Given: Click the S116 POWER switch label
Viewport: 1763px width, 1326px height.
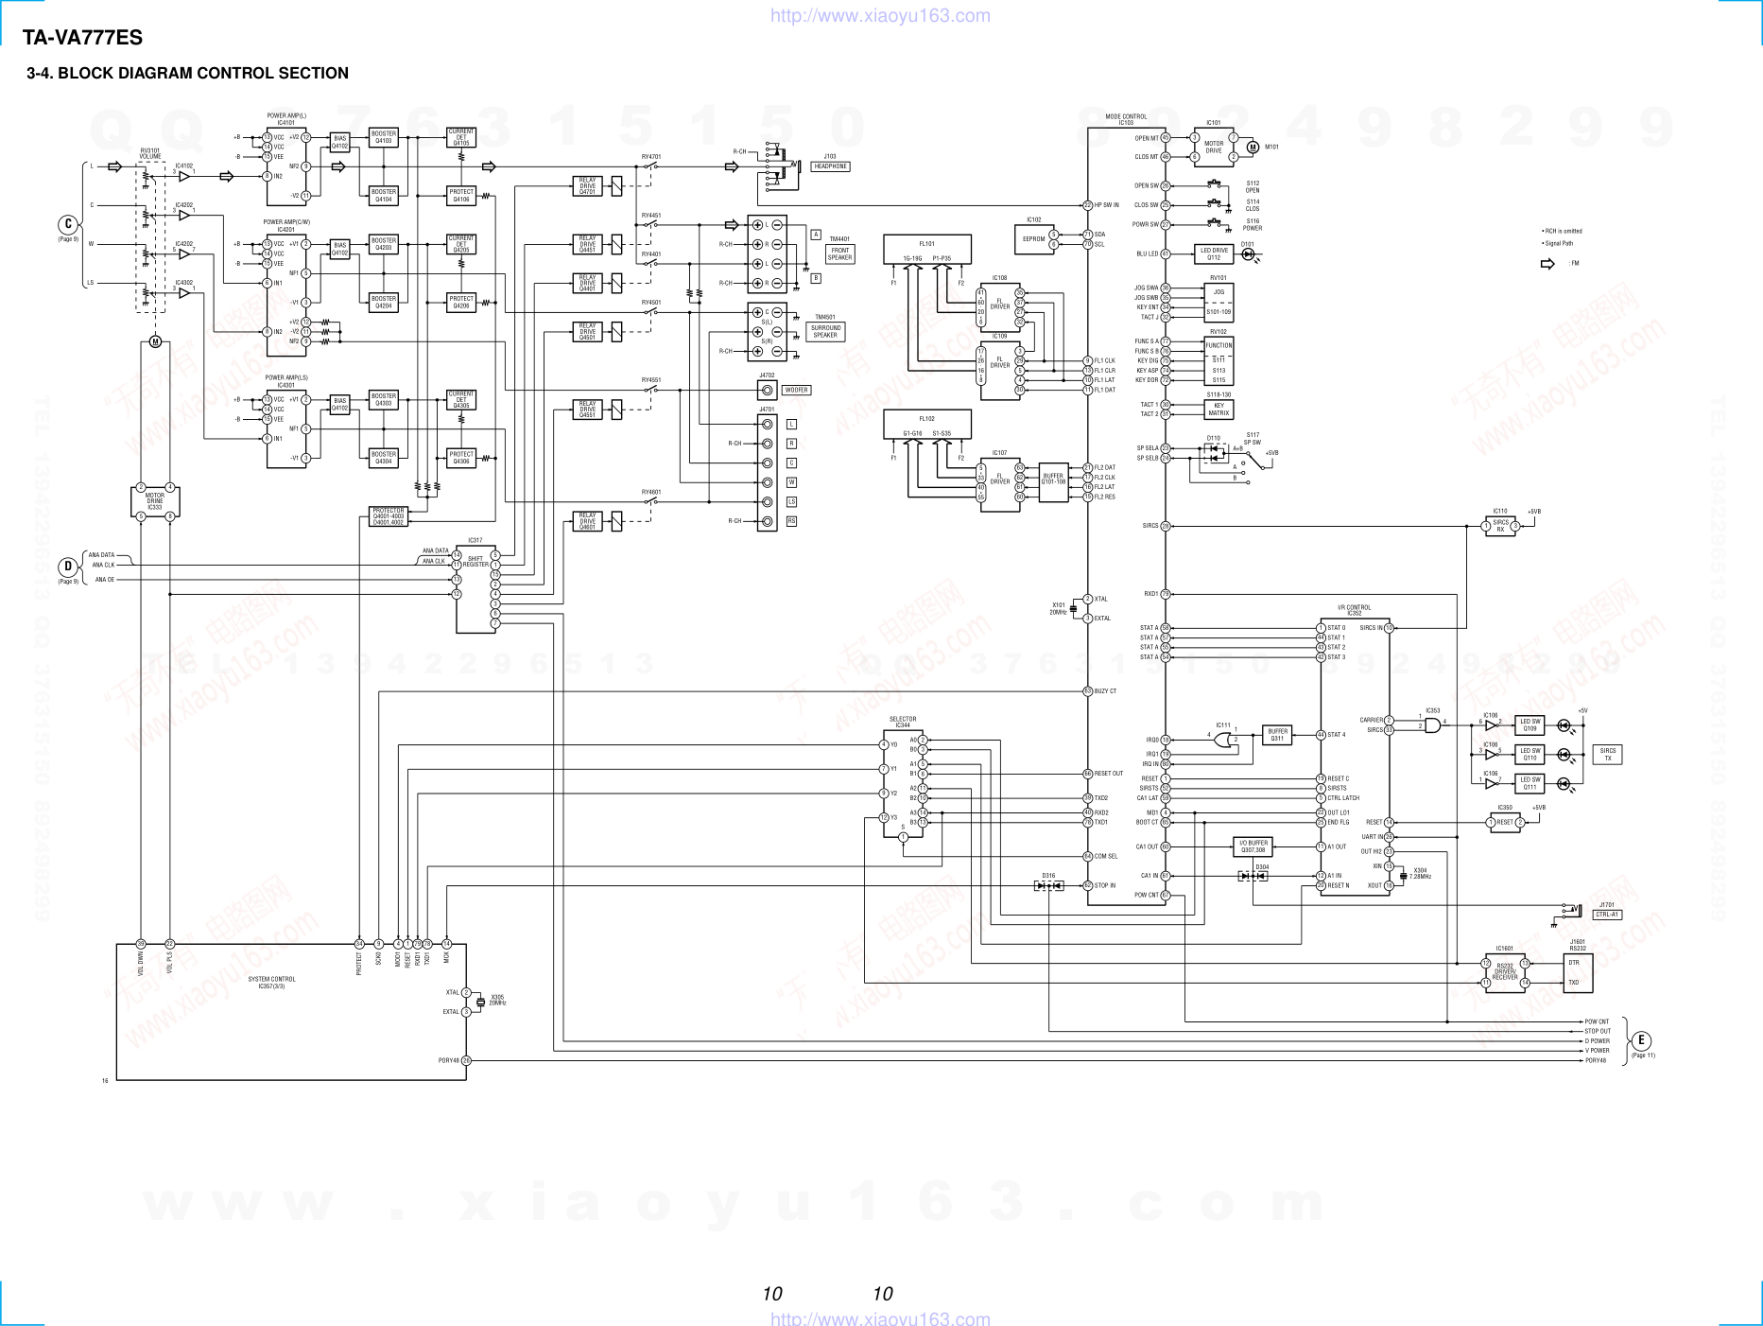Looking at the screenshot, I should click(x=1253, y=224).
